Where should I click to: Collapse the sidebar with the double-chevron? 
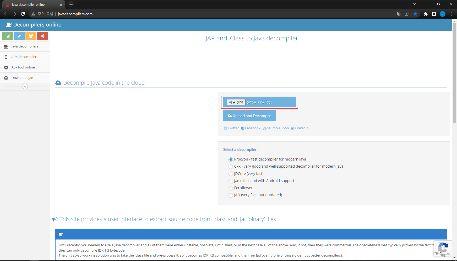(x=25, y=87)
